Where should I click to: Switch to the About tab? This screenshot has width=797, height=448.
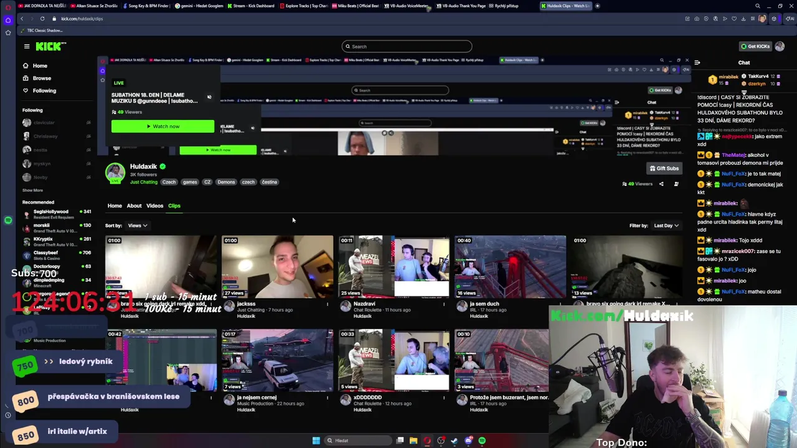[x=134, y=205]
